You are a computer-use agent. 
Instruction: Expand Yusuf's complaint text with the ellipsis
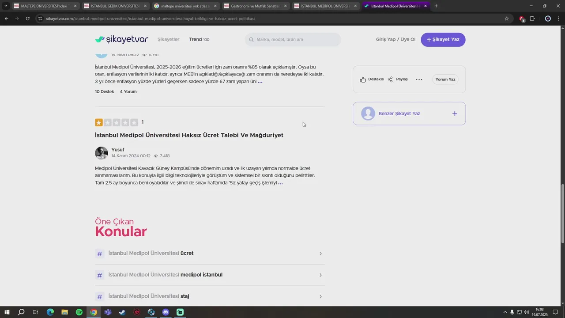coord(280,183)
